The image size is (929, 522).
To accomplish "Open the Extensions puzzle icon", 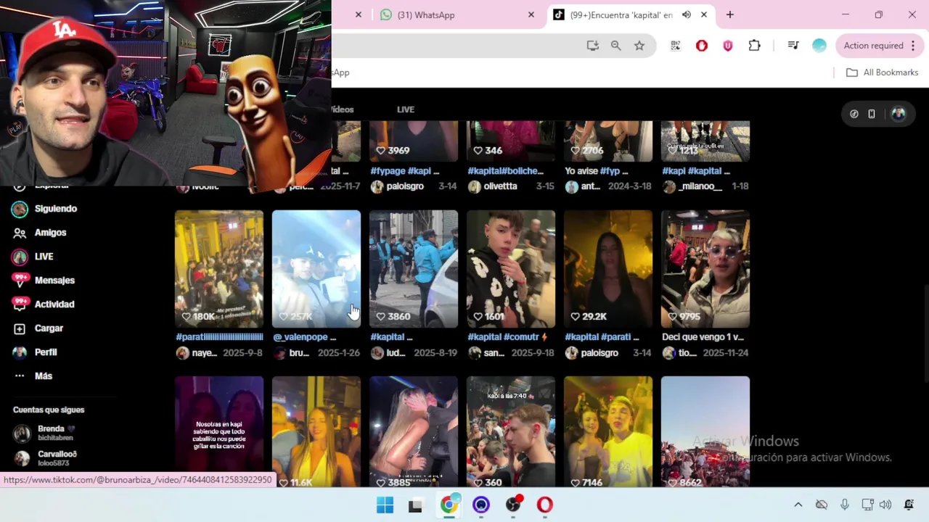I will [x=754, y=46].
